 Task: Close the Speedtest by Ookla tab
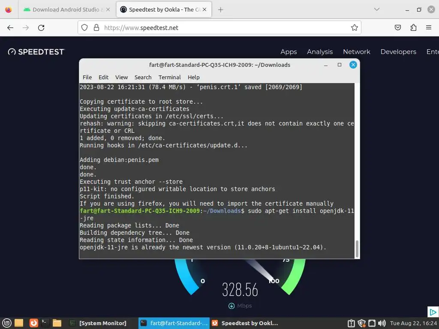204,9
